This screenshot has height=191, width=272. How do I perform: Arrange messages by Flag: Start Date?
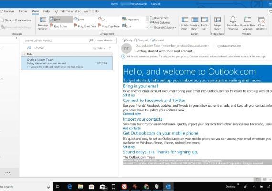(85, 26)
